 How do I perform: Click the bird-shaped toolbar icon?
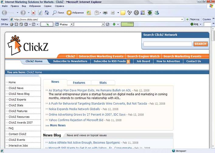coord(130,13)
